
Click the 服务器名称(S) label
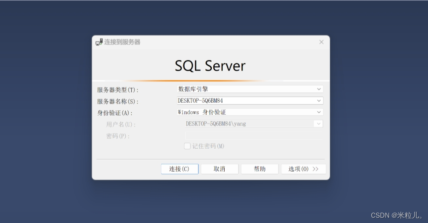tap(118, 101)
